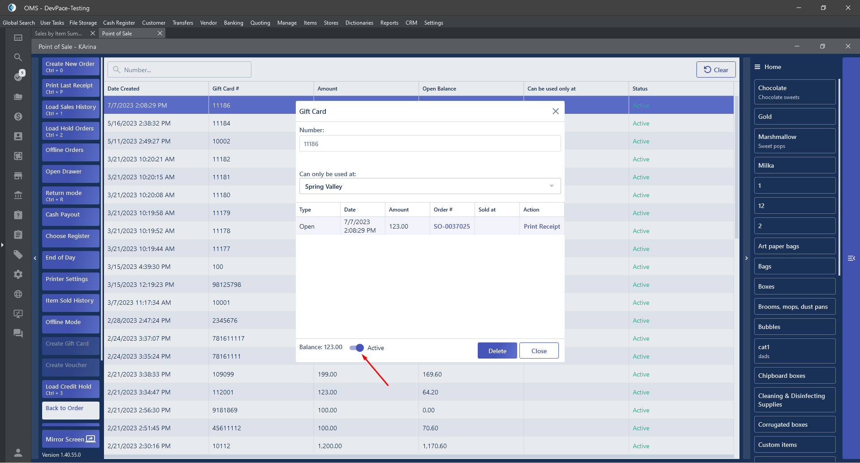Image resolution: width=860 pixels, height=463 pixels.
Task: Open Global Search magnifier in sidebar
Action: click(18, 57)
